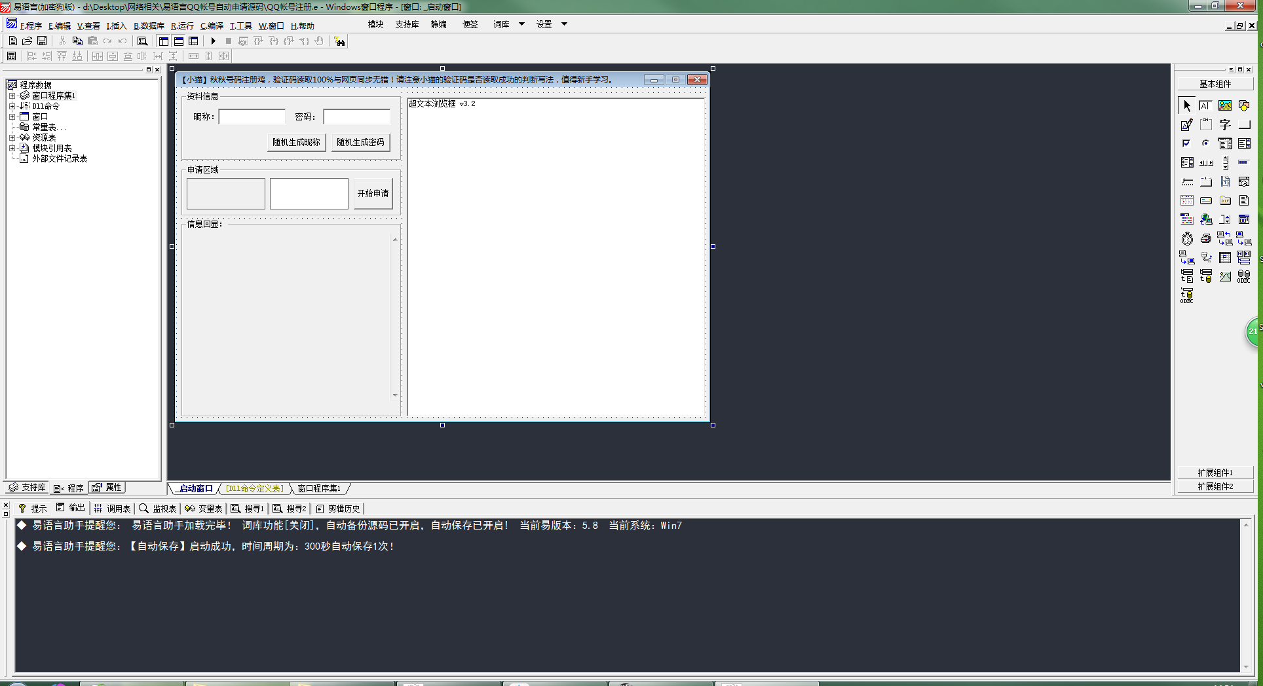Expand the 窗口程序集1 tree node
Screen dimensions: 1263x686
coord(12,96)
